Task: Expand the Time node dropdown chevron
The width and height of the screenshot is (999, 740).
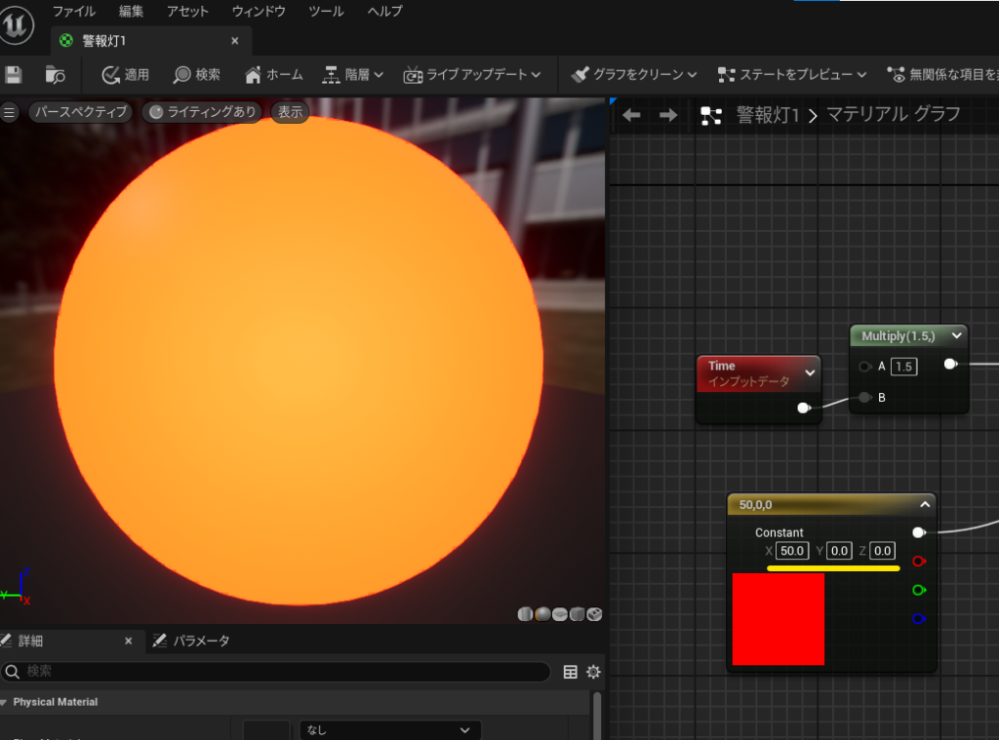Action: tap(810, 372)
